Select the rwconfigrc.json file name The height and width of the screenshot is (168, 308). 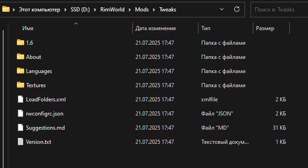pos(45,114)
